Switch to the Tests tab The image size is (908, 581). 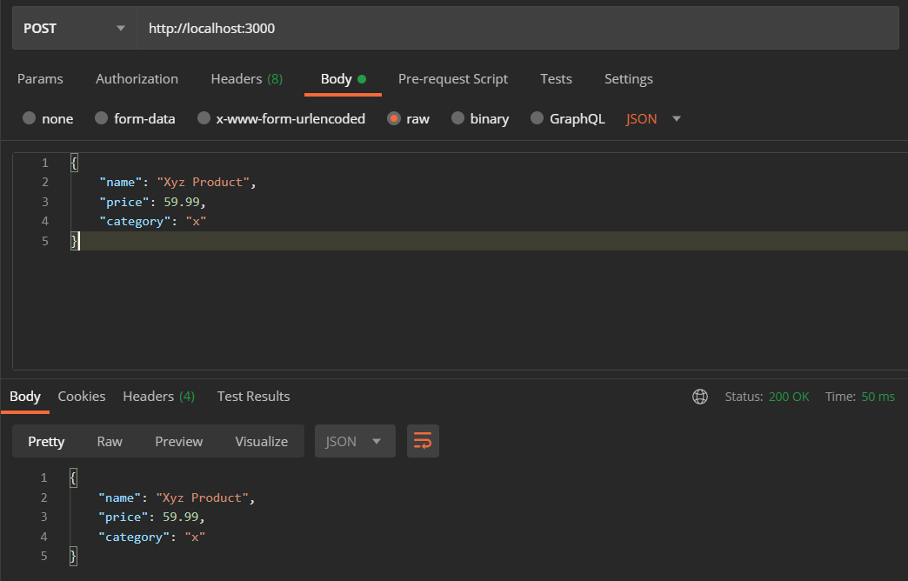click(x=556, y=79)
